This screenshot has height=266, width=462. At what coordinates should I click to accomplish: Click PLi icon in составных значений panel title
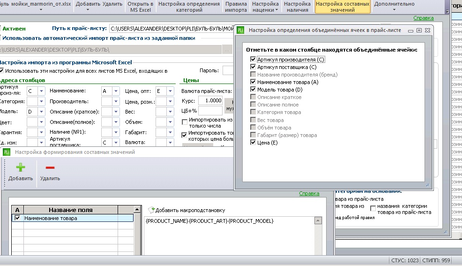[7, 152]
